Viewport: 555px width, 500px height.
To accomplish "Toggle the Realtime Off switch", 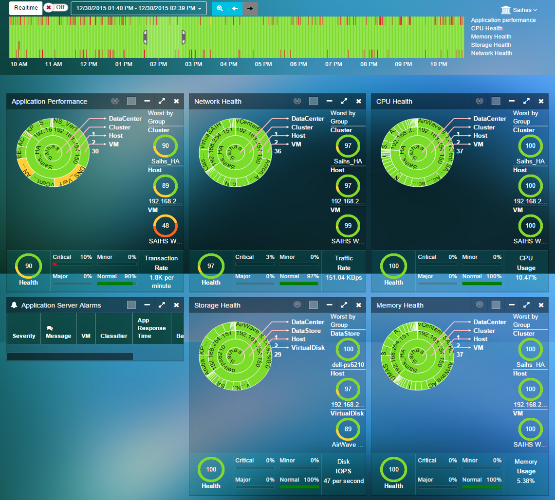I will point(56,8).
